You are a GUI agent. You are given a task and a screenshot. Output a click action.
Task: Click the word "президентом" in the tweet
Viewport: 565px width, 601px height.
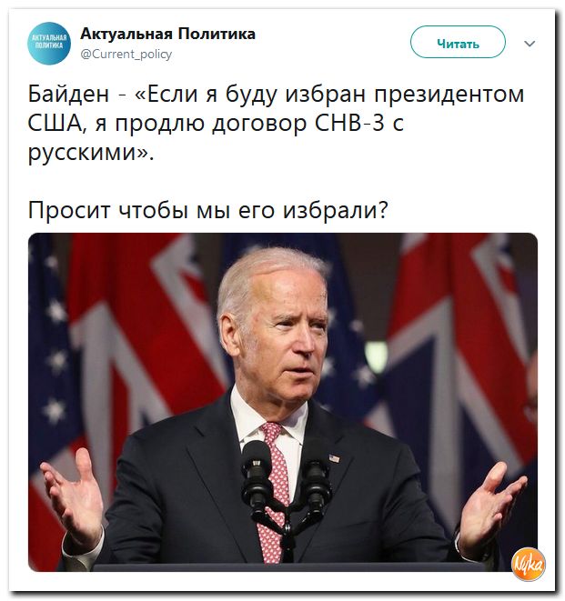(x=449, y=95)
